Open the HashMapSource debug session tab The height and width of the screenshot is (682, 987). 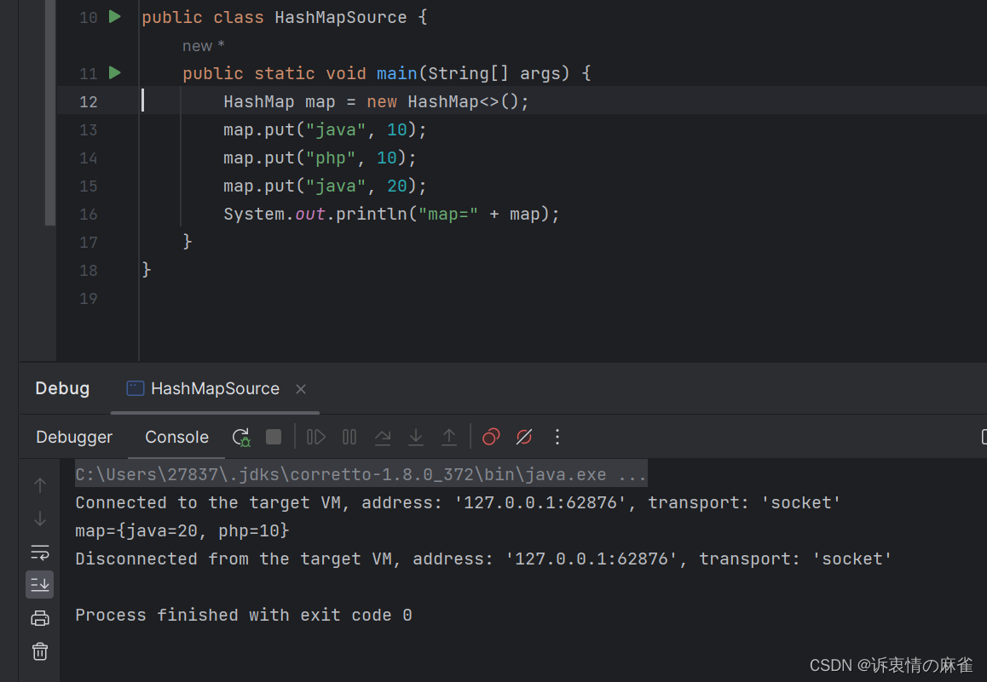[215, 388]
